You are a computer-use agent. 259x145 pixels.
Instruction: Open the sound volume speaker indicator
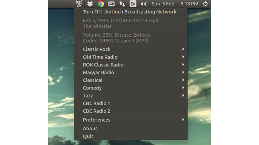(144, 4)
